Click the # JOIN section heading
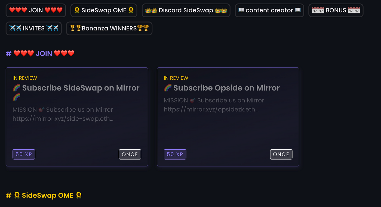381x207 pixels. 40,54
